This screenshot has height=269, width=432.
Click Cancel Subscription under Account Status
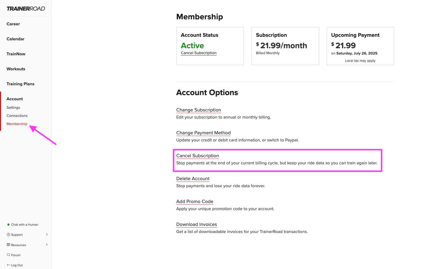[199, 53]
